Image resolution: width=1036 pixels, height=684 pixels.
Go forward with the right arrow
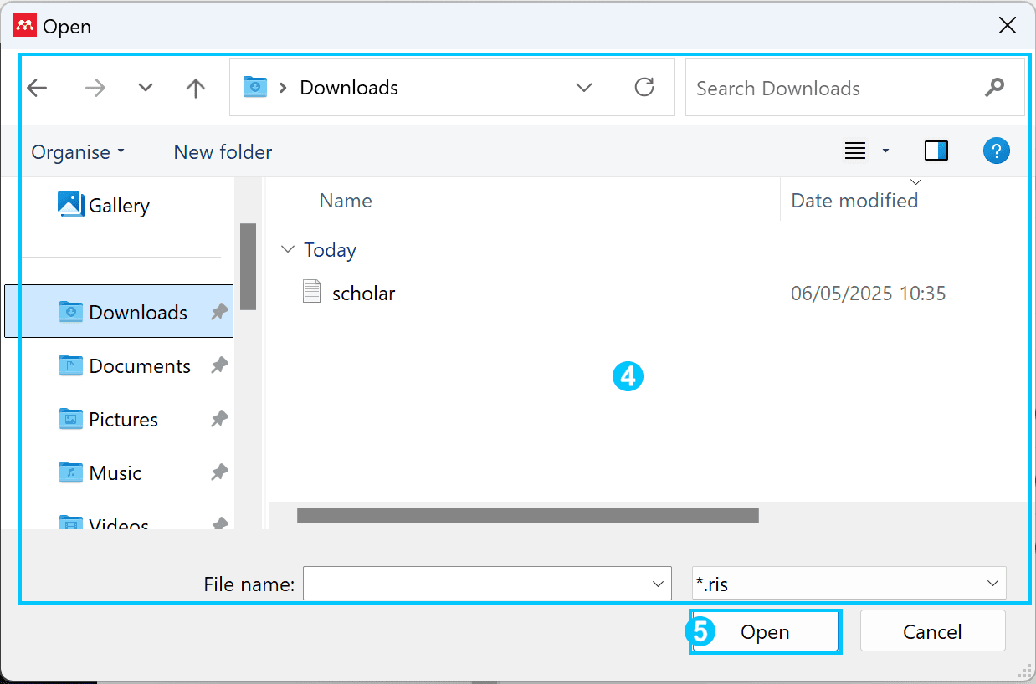tap(95, 88)
